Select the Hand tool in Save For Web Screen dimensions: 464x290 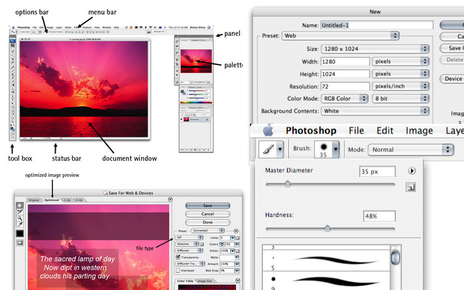pos(19,205)
